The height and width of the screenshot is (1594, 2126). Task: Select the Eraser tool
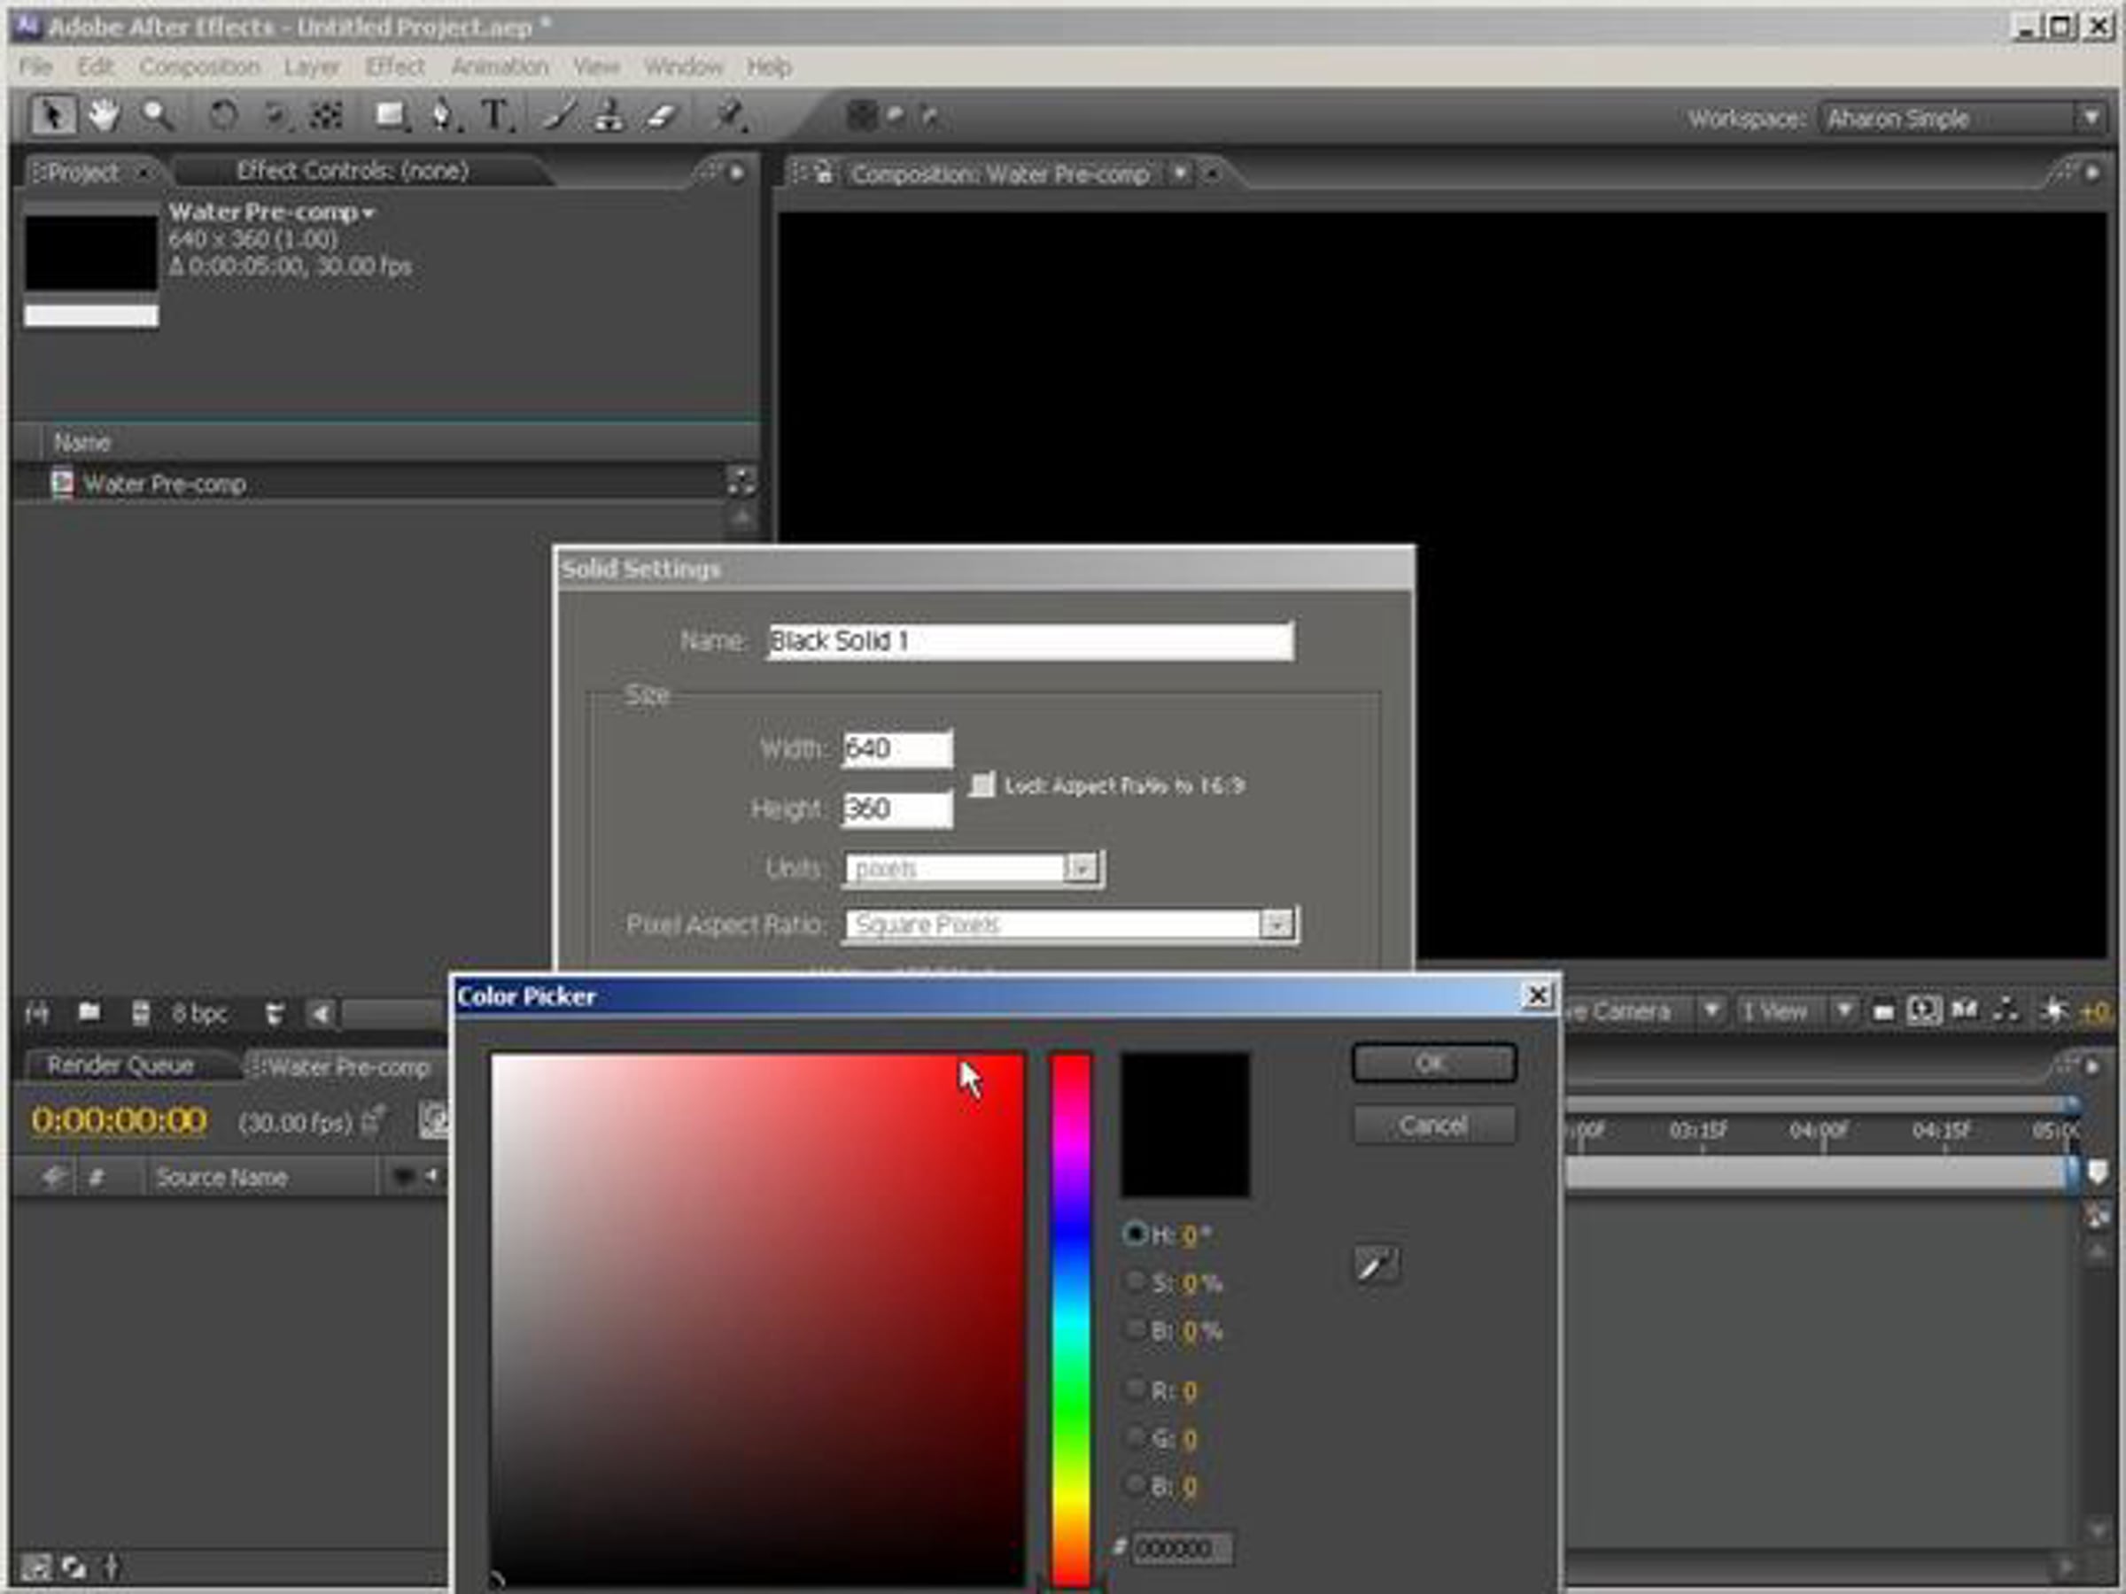pos(661,116)
